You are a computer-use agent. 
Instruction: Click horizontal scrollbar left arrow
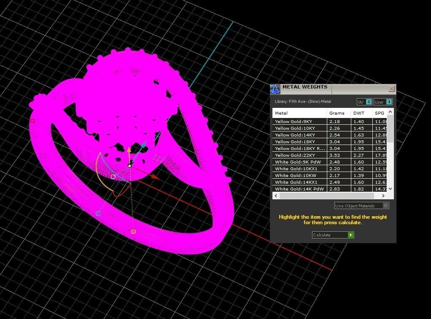coord(276,196)
